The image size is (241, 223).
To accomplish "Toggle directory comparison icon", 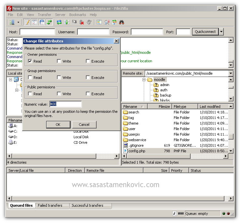I will [106, 22].
